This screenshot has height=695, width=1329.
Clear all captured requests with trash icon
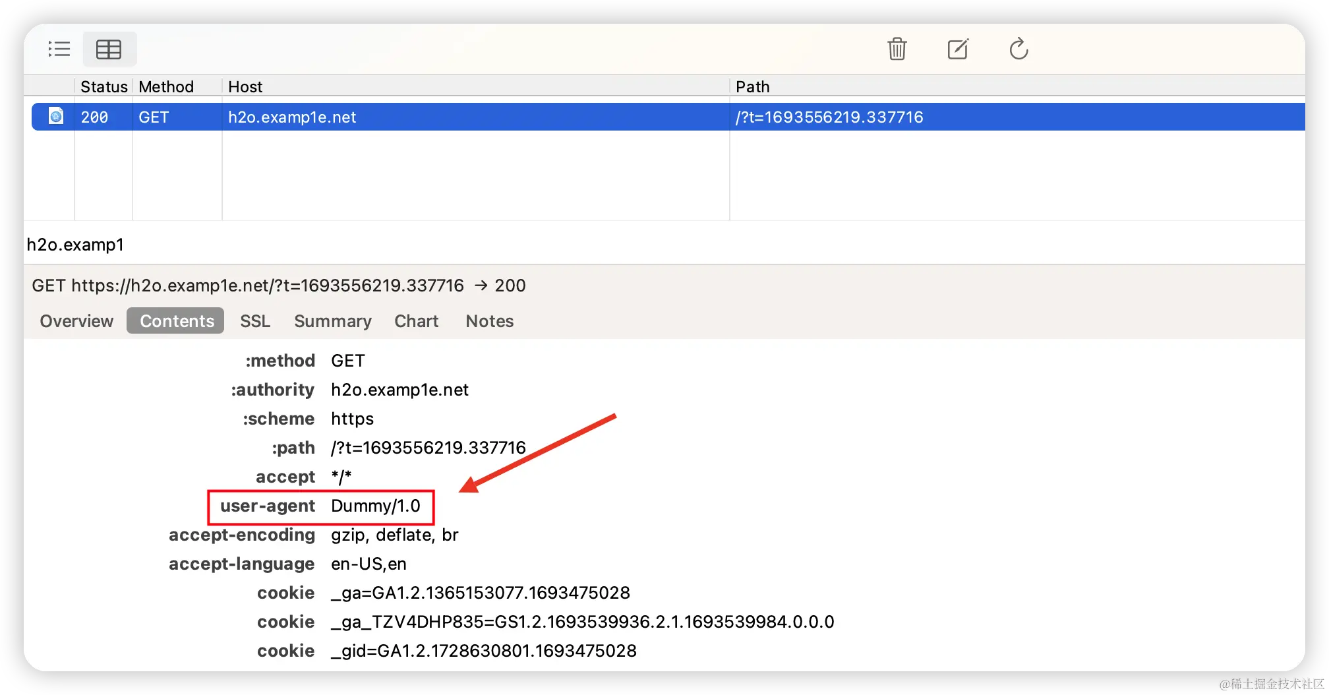click(x=897, y=49)
